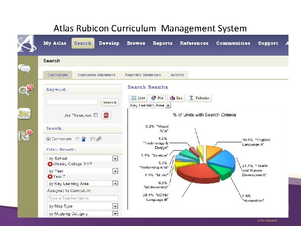Expand the by Year dropdown
Screen dimensions: 301x226
pyautogui.click(x=115, y=171)
